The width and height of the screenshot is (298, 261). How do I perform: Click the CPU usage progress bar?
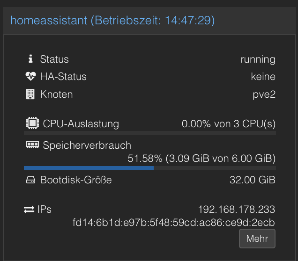pos(150,133)
